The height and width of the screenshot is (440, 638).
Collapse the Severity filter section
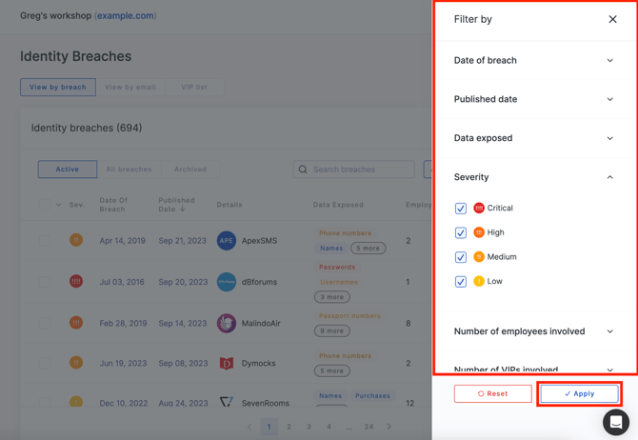(x=533, y=177)
